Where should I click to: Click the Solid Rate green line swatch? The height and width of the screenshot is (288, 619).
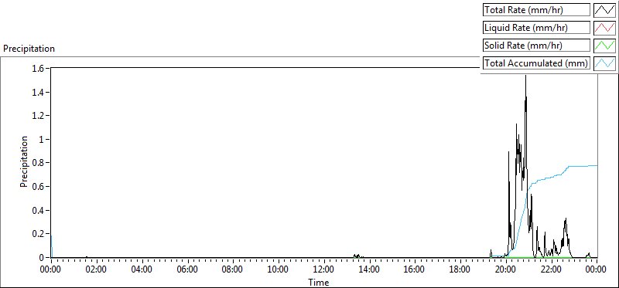pos(604,46)
